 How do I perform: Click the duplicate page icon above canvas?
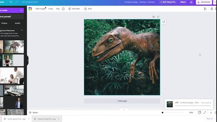pyautogui.click(x=154, y=17)
